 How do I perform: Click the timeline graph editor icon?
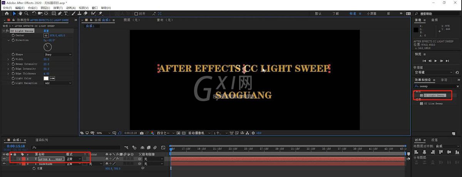pyautogui.click(x=163, y=147)
